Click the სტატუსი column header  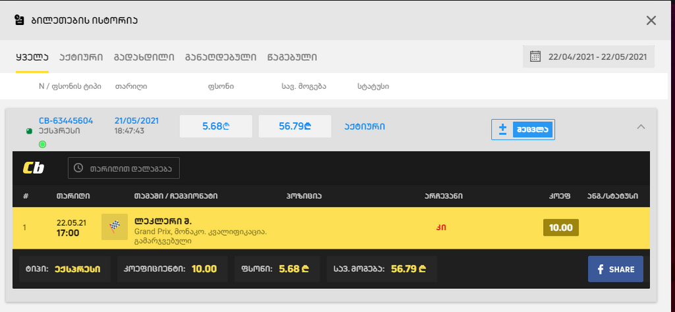pyautogui.click(x=373, y=86)
